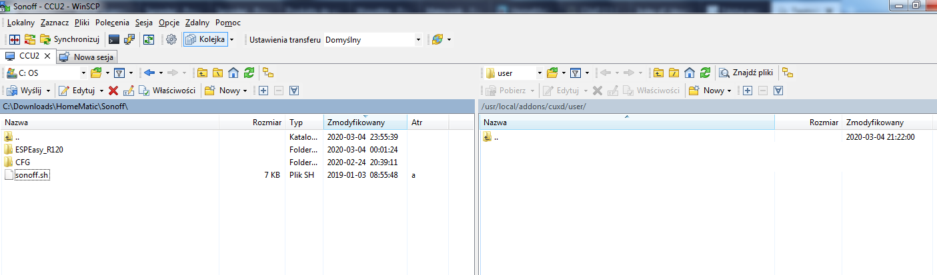Expand local back history dropdown arrow
The width and height of the screenshot is (937, 275).
click(161, 73)
